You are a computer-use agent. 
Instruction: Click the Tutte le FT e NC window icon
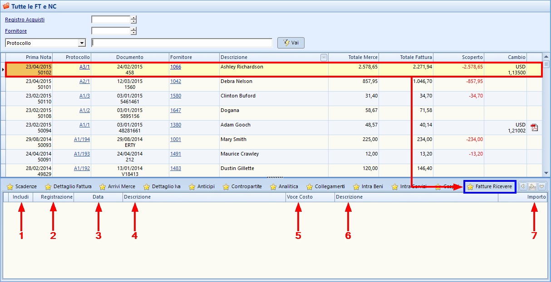click(x=6, y=6)
